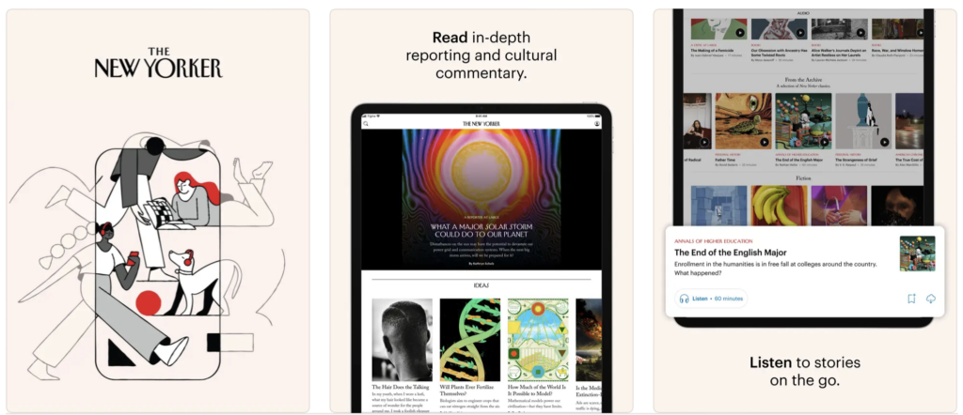Click the English Major card thumbnail image
This screenshot has width=963, height=415.
(917, 254)
